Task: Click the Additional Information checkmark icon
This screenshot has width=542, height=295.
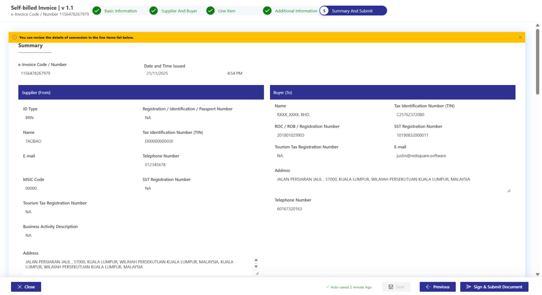Action: click(x=267, y=11)
